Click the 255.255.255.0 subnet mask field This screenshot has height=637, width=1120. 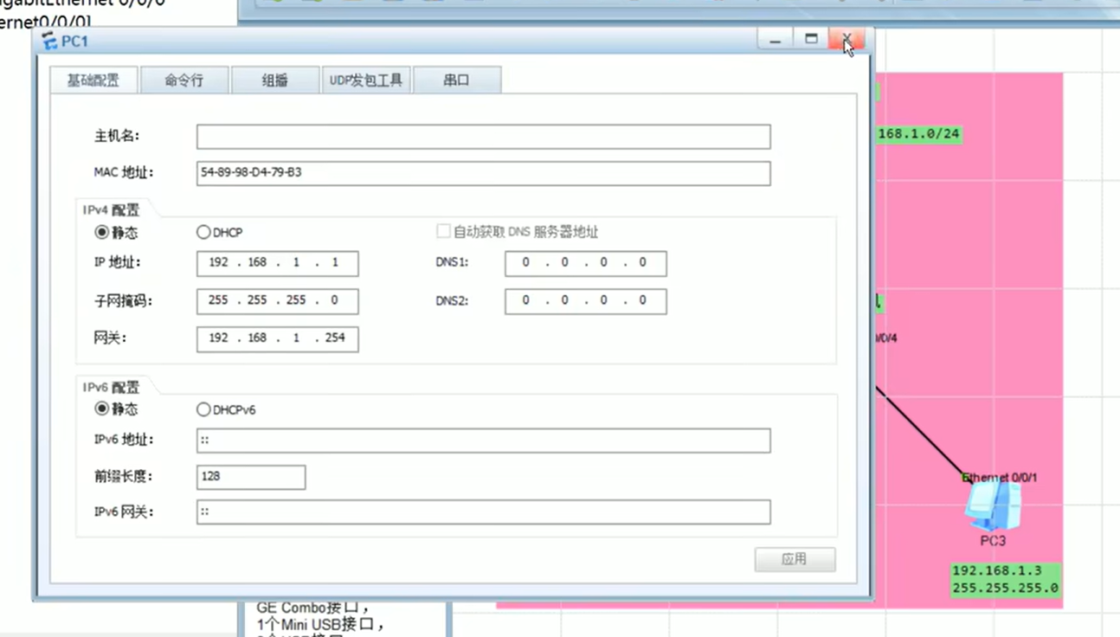(x=277, y=301)
